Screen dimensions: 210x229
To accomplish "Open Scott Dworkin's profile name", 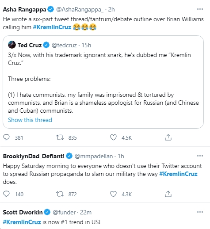I will click(23, 212).
